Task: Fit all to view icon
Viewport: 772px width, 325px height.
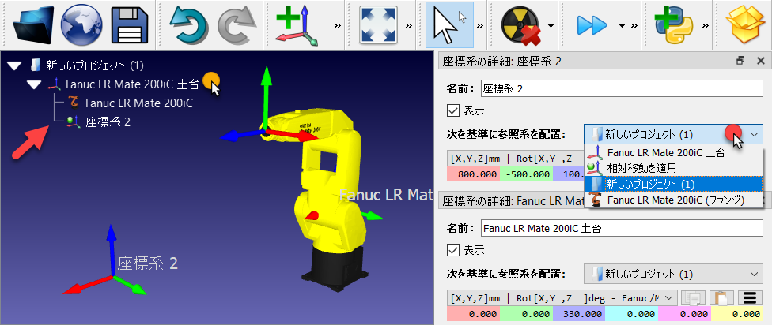Action: (x=378, y=24)
